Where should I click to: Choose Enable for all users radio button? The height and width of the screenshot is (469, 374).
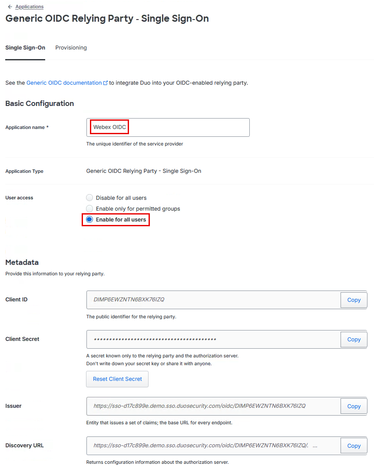(x=89, y=220)
